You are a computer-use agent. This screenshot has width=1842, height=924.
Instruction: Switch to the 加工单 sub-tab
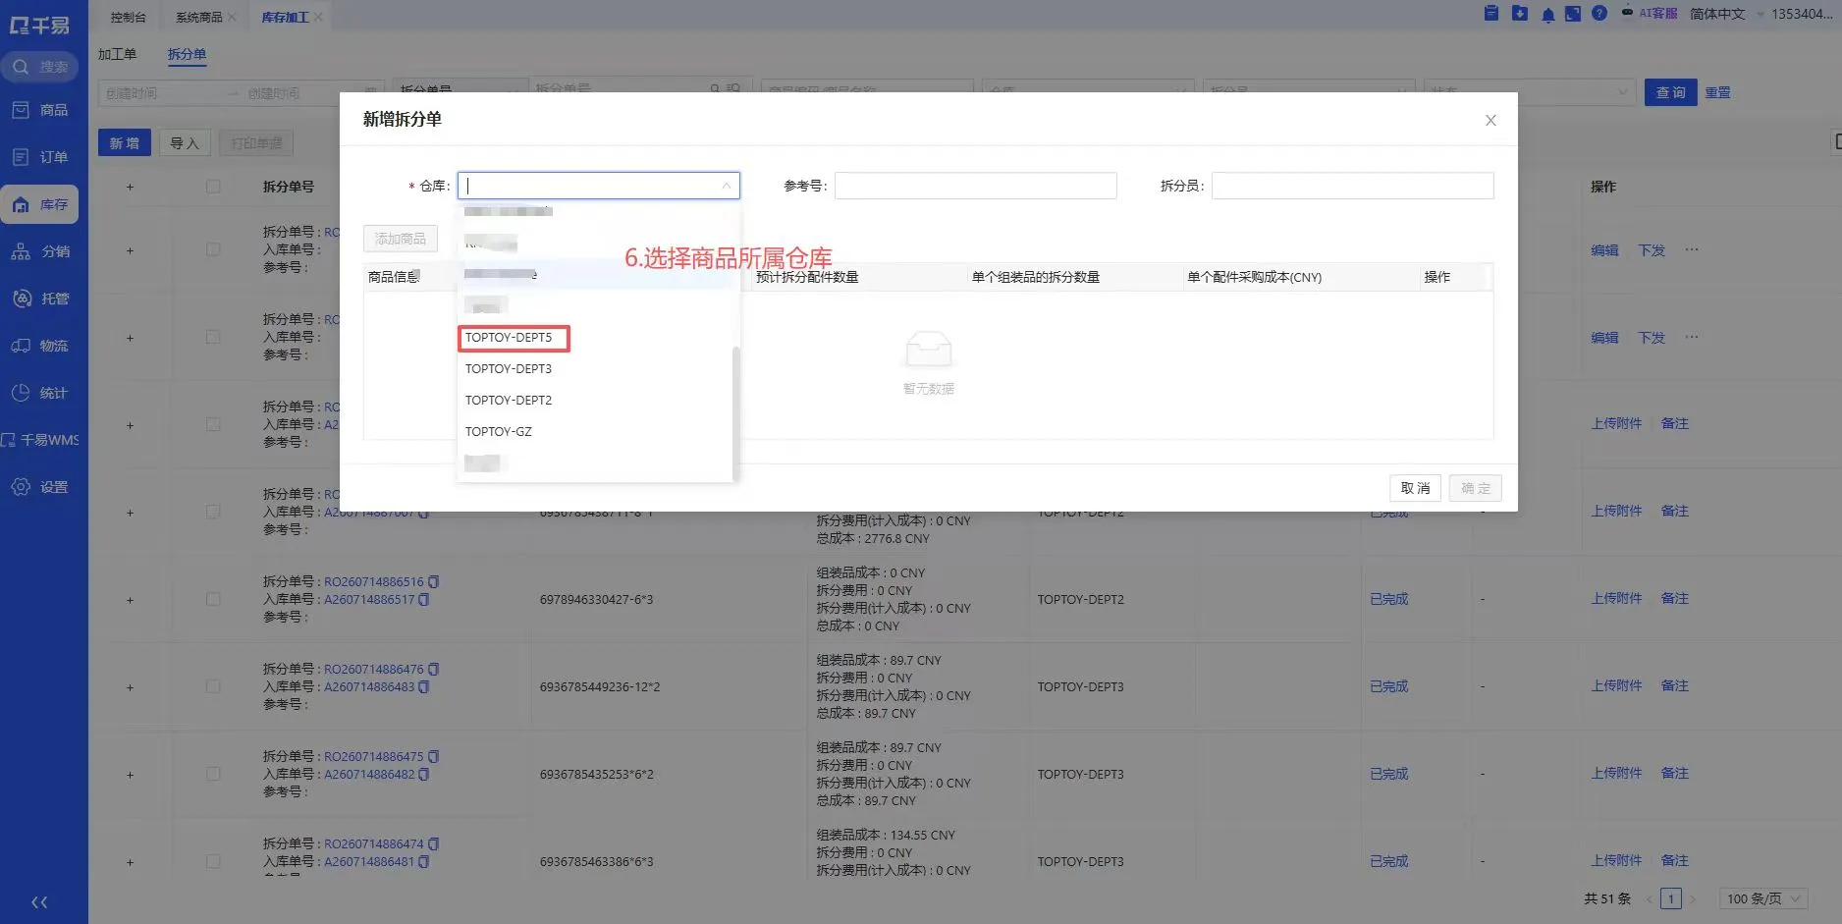coord(117,54)
